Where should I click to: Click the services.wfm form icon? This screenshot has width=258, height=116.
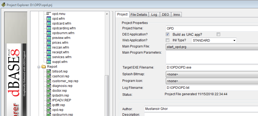click(x=49, y=57)
